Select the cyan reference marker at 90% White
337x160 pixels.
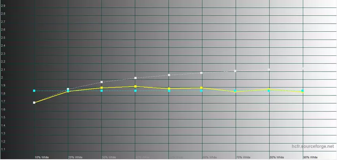coord(303,91)
